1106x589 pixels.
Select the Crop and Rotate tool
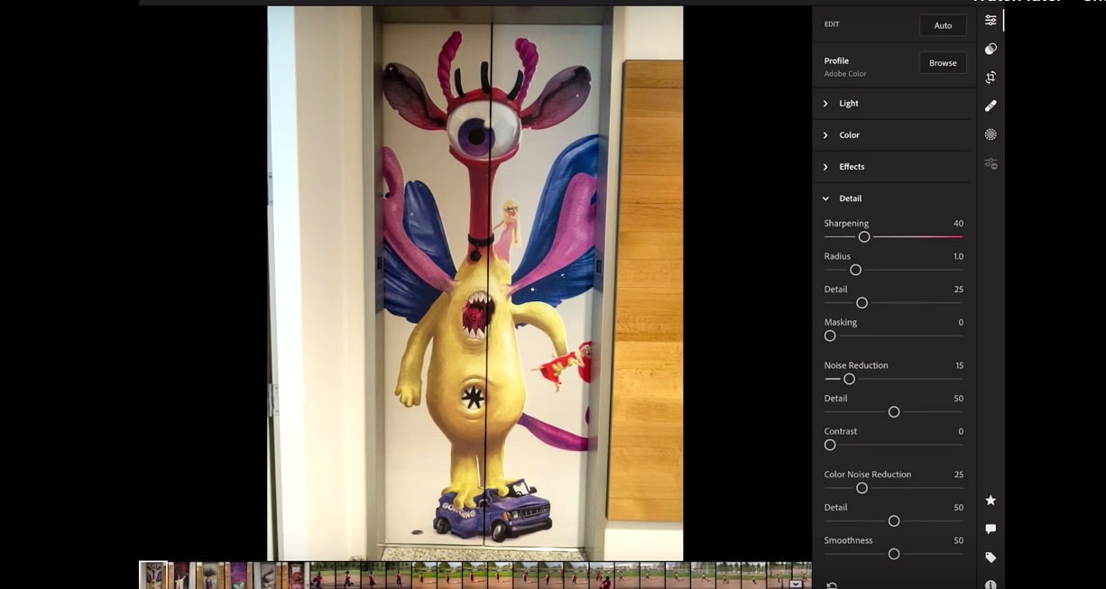(x=991, y=78)
